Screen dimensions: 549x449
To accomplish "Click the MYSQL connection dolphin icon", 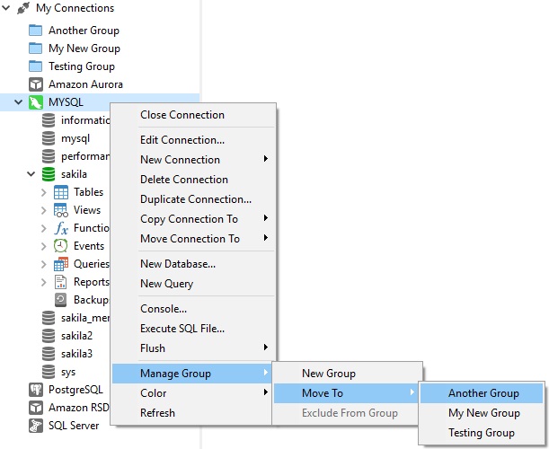I will click(36, 102).
